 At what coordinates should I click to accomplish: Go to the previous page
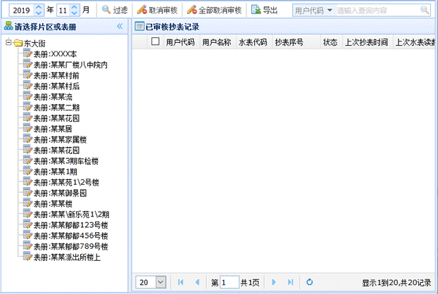click(197, 282)
